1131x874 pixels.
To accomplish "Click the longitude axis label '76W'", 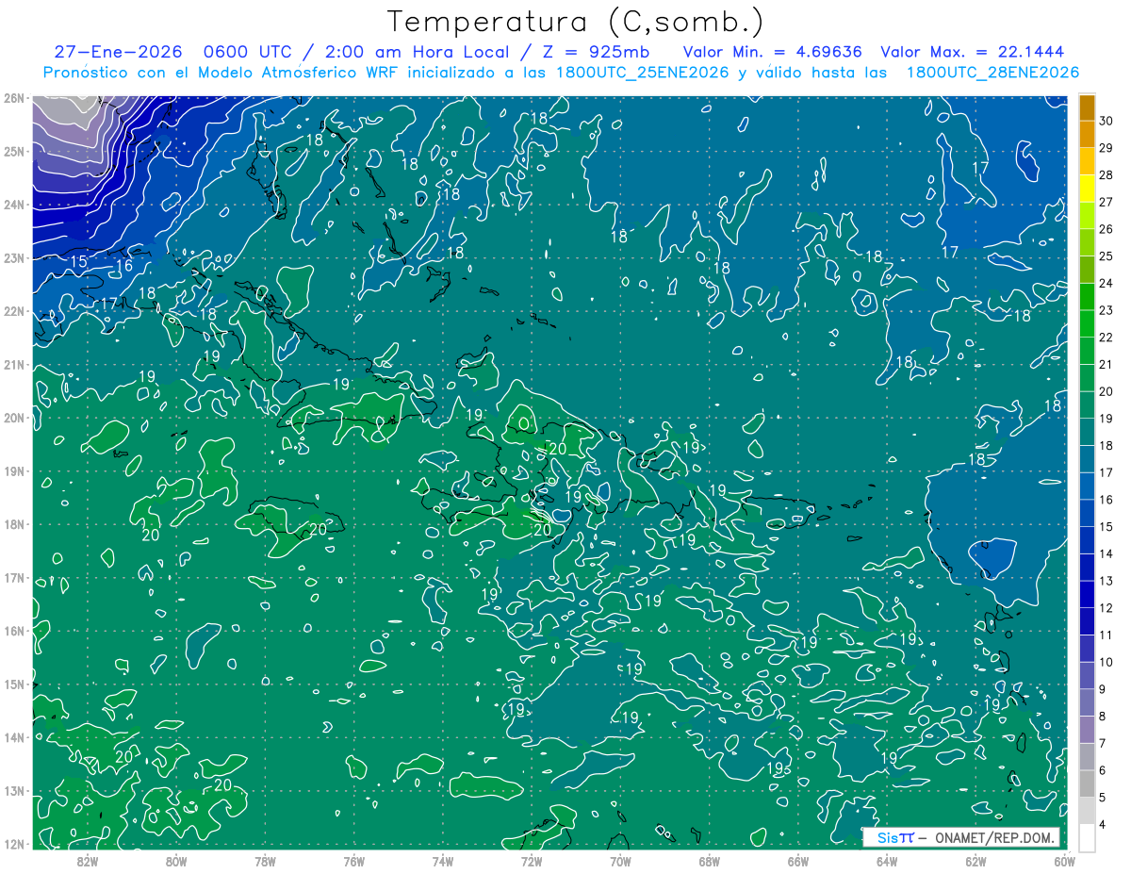I will click(354, 861).
